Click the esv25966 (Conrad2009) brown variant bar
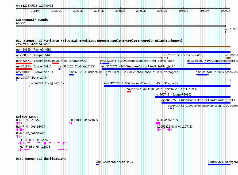 coord(123,47)
